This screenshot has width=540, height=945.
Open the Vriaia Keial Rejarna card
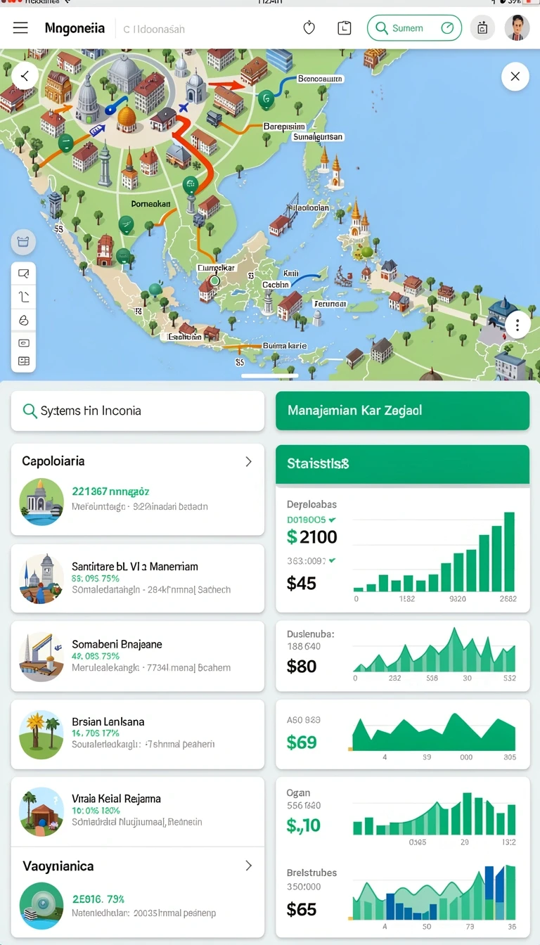[x=138, y=811]
